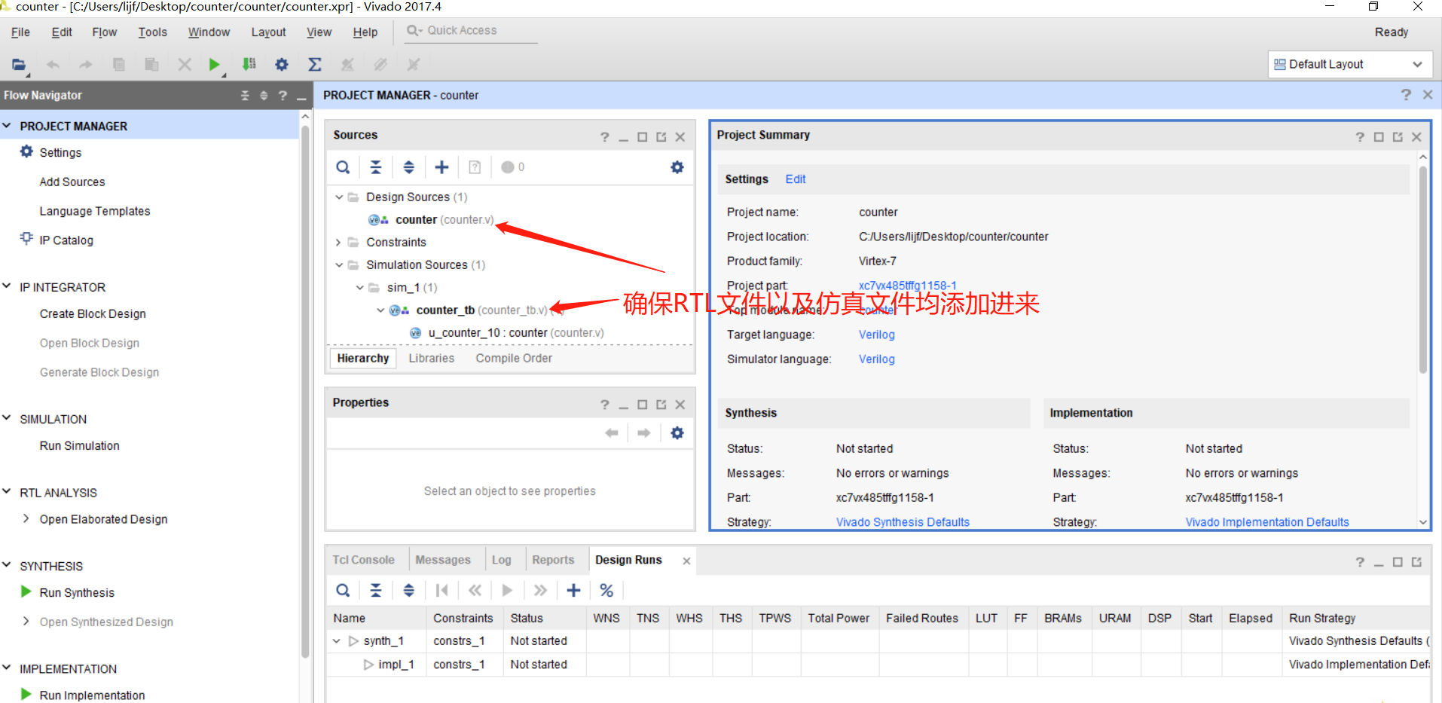Image resolution: width=1442 pixels, height=703 pixels.
Task: Click Create Block Design
Action: tap(93, 314)
